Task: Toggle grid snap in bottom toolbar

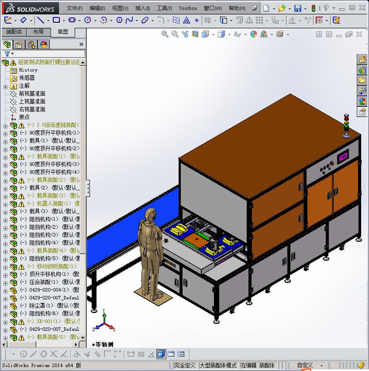Action: pyautogui.click(x=141, y=354)
